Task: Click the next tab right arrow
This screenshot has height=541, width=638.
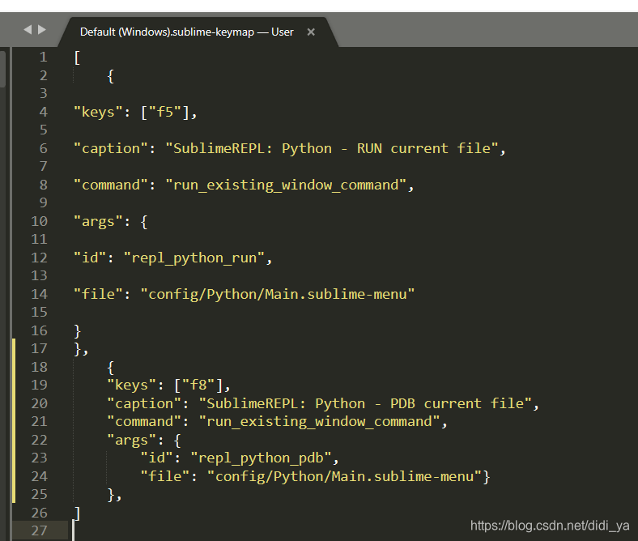Action: (x=42, y=29)
